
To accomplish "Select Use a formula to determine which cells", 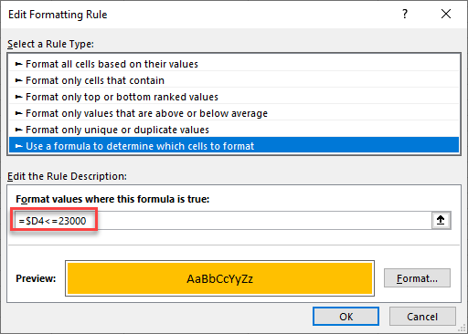I will (234, 145).
